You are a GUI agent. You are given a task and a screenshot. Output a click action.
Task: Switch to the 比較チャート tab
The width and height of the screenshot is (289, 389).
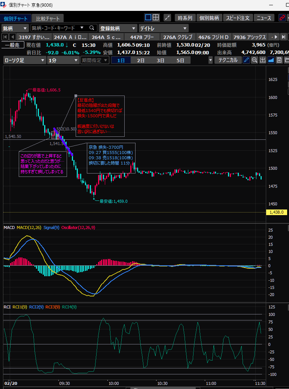48,18
